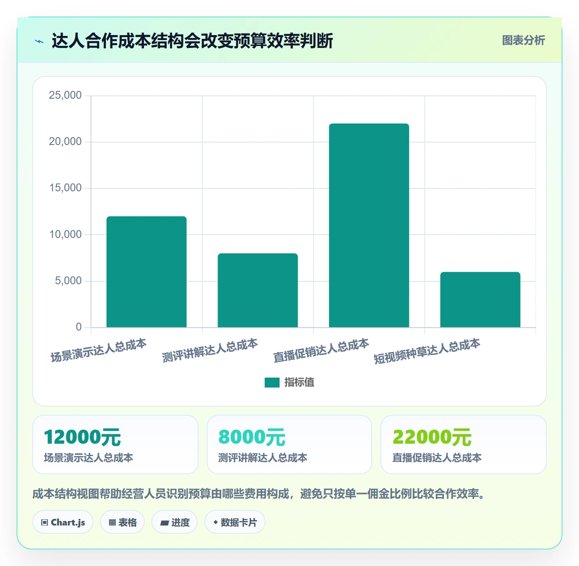Click the bar icon in the 进度 chip
This screenshot has height=566, width=579.
(164, 523)
